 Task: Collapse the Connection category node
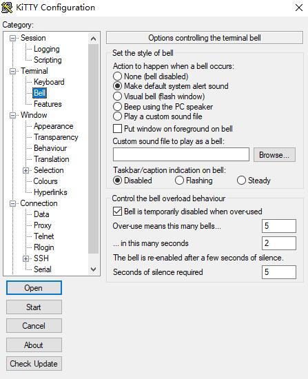click(x=12, y=203)
